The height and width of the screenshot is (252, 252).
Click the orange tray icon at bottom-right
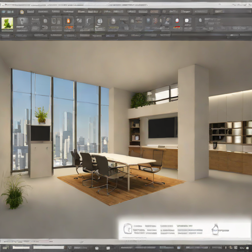pos(231,248)
